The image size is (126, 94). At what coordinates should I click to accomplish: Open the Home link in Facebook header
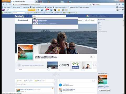[x=104, y=16]
